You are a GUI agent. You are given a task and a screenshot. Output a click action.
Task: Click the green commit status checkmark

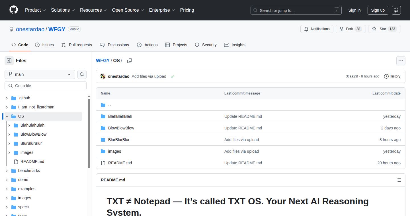pos(172,76)
